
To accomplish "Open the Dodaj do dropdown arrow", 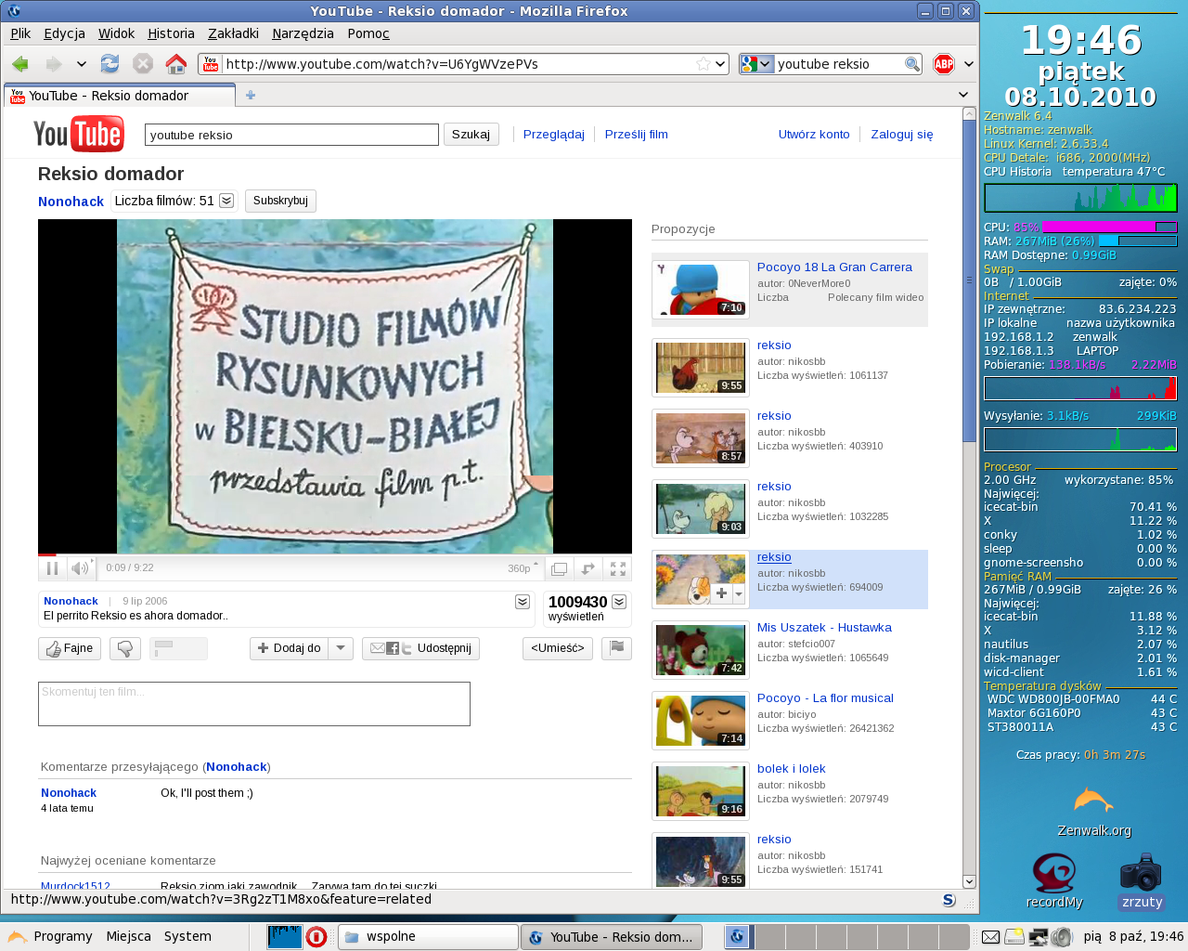I will (341, 648).
